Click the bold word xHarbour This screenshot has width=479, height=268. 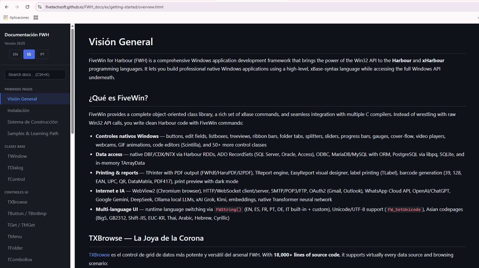pos(433,60)
